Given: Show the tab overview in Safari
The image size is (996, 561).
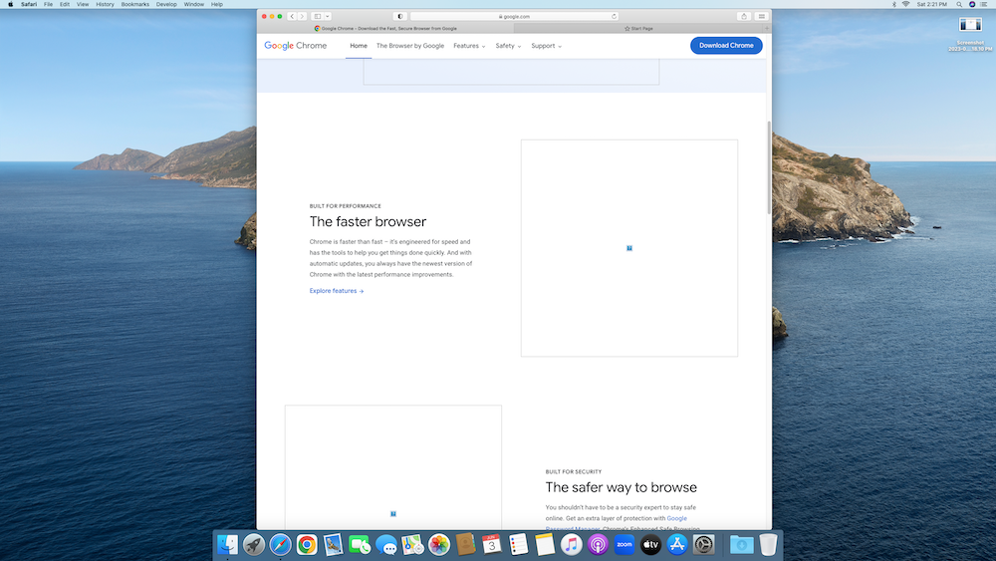Looking at the screenshot, I should tap(762, 17).
